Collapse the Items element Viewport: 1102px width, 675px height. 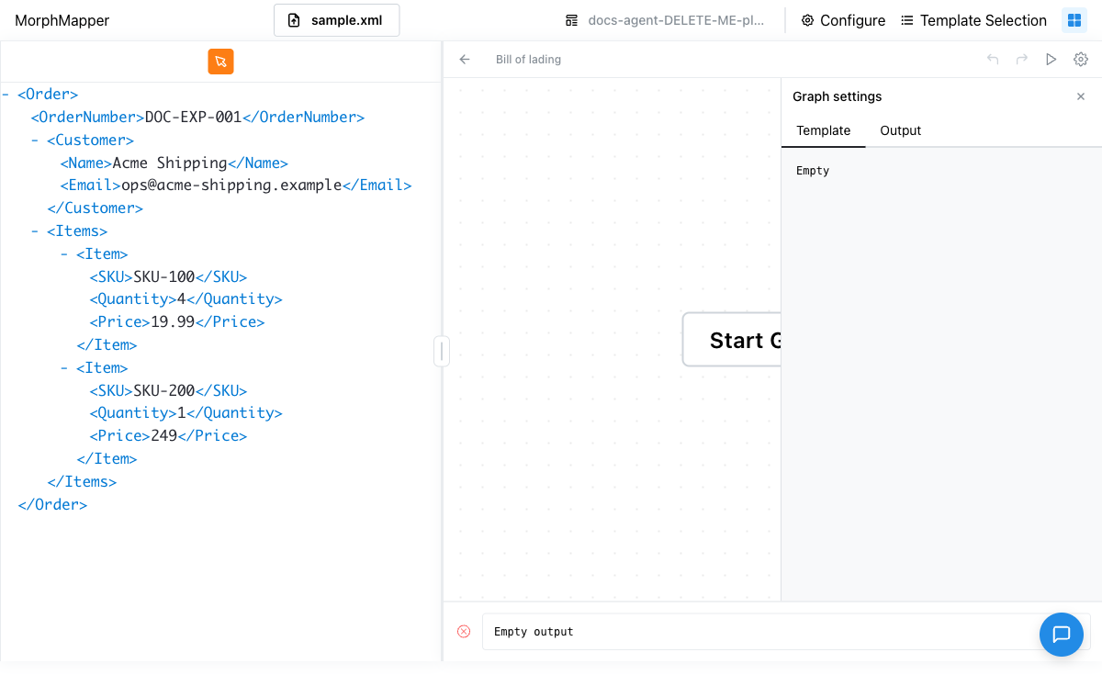(x=35, y=231)
